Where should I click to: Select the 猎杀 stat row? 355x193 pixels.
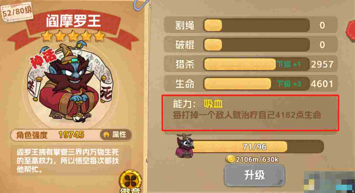251,64
